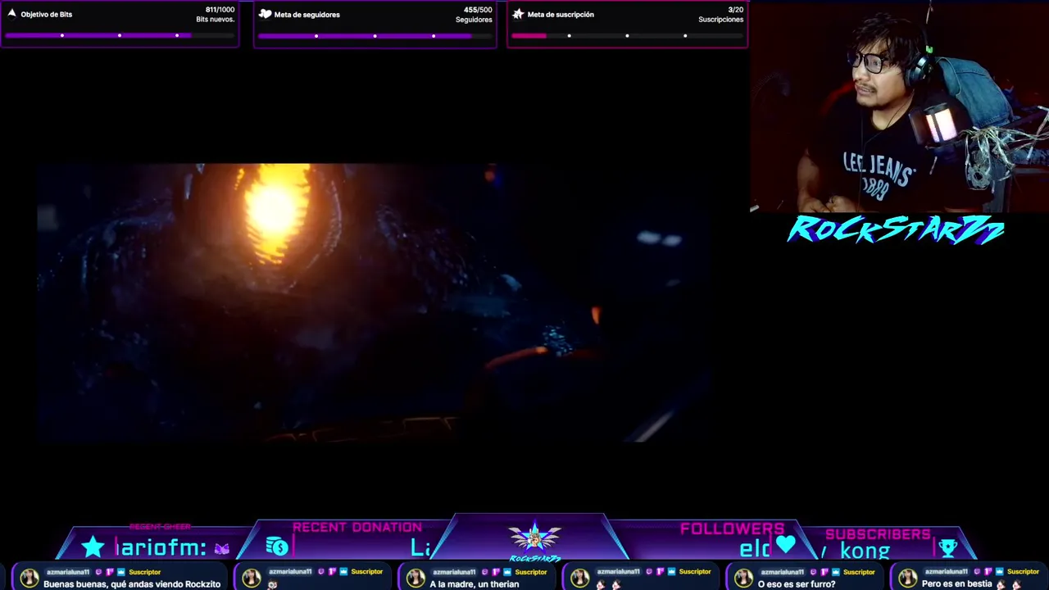Click the 'Suscripciones' caption under 3/20

click(x=720, y=20)
